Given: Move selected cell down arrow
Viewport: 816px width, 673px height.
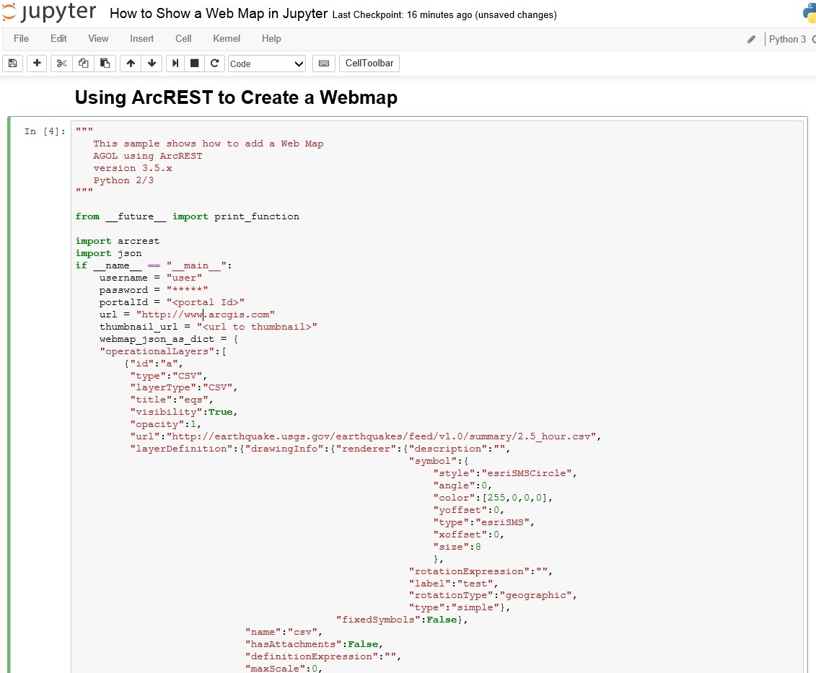Looking at the screenshot, I should 152,63.
